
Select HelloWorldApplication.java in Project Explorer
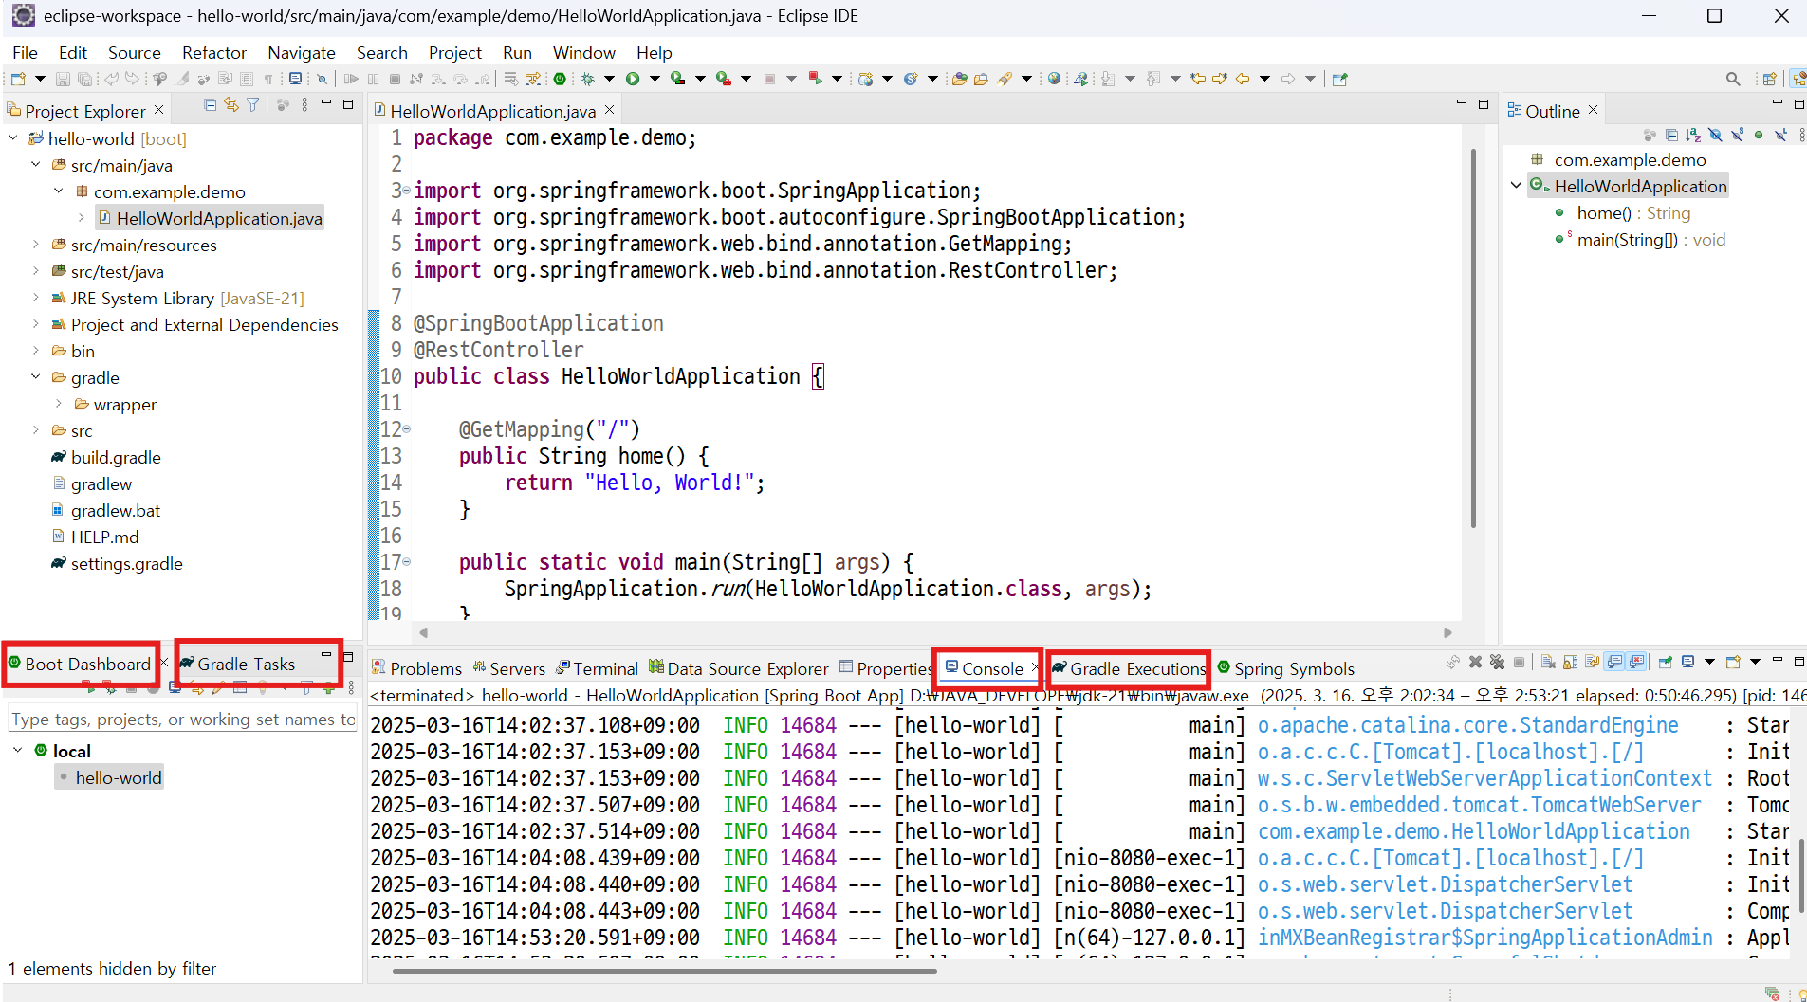tap(219, 218)
